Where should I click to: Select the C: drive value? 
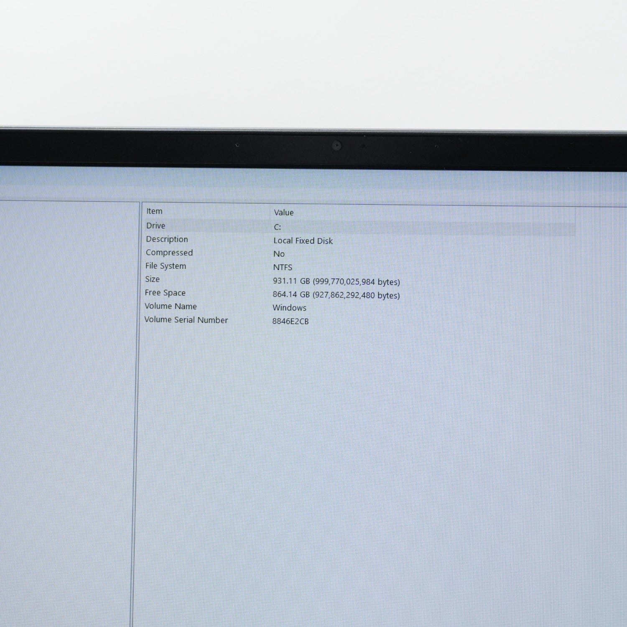click(278, 227)
